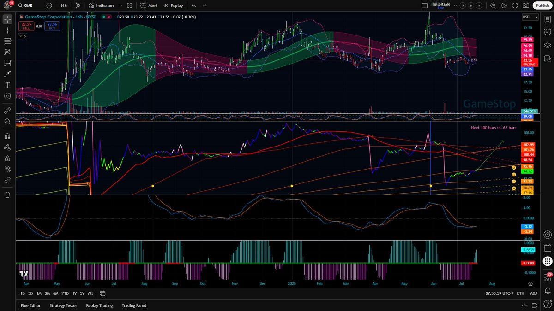Open the object tree layers icon
The height and width of the screenshot is (311, 554).
point(548,46)
